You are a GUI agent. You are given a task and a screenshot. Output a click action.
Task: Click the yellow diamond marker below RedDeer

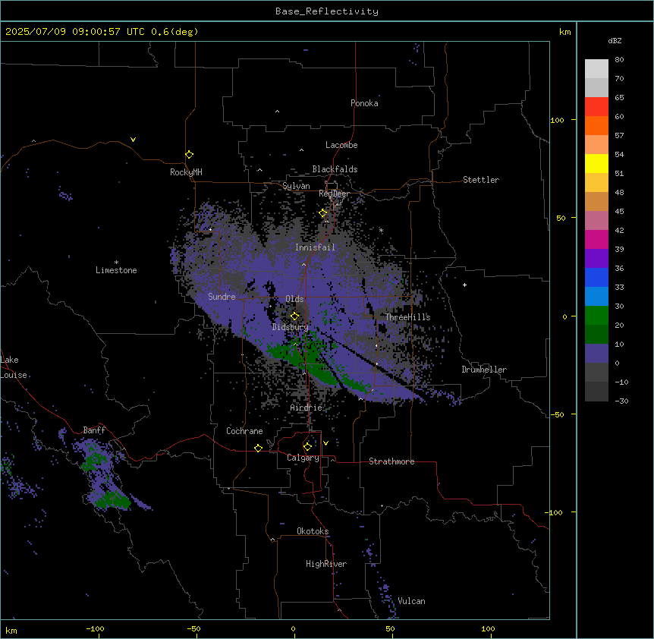pos(323,213)
